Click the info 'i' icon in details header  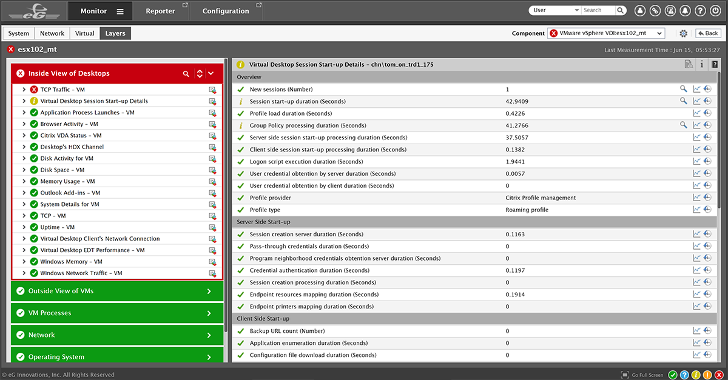pyautogui.click(x=702, y=64)
